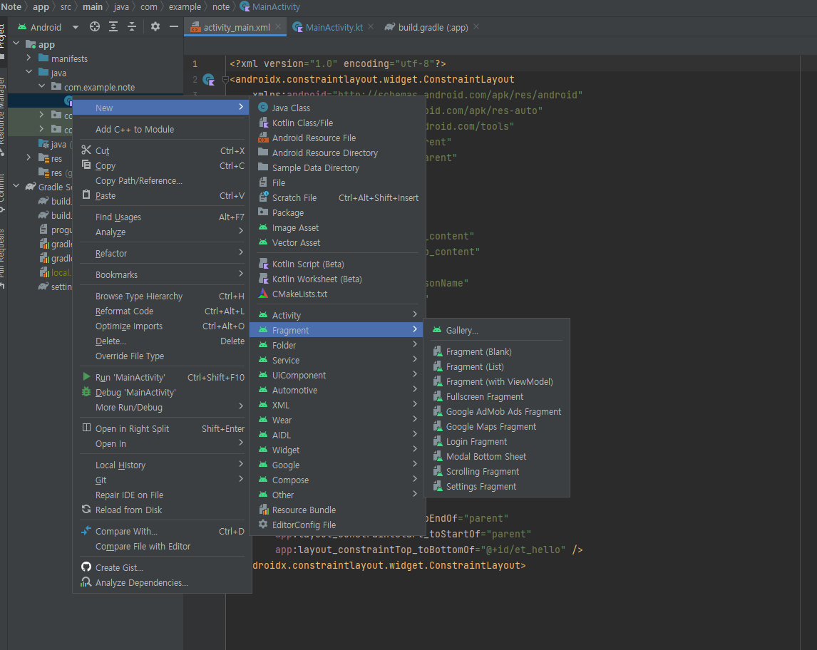Click the Expand All icon in project toolbar

113,26
